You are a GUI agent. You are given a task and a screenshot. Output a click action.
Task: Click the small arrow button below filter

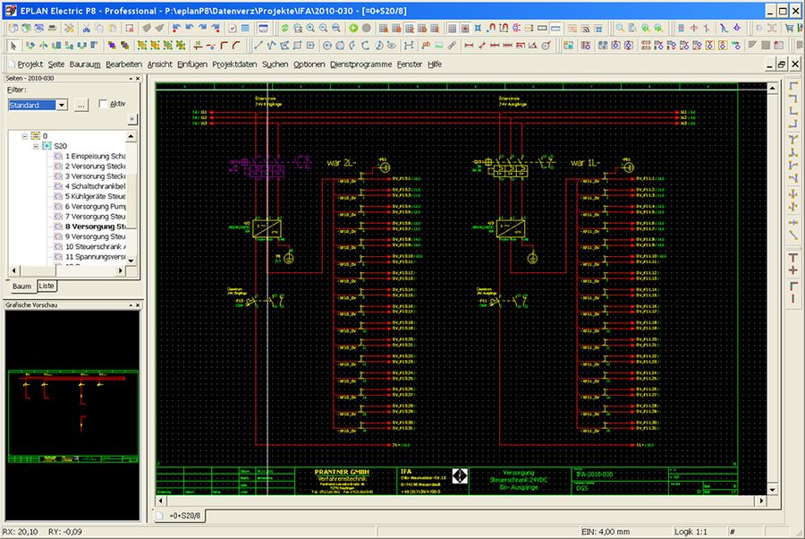click(x=132, y=119)
